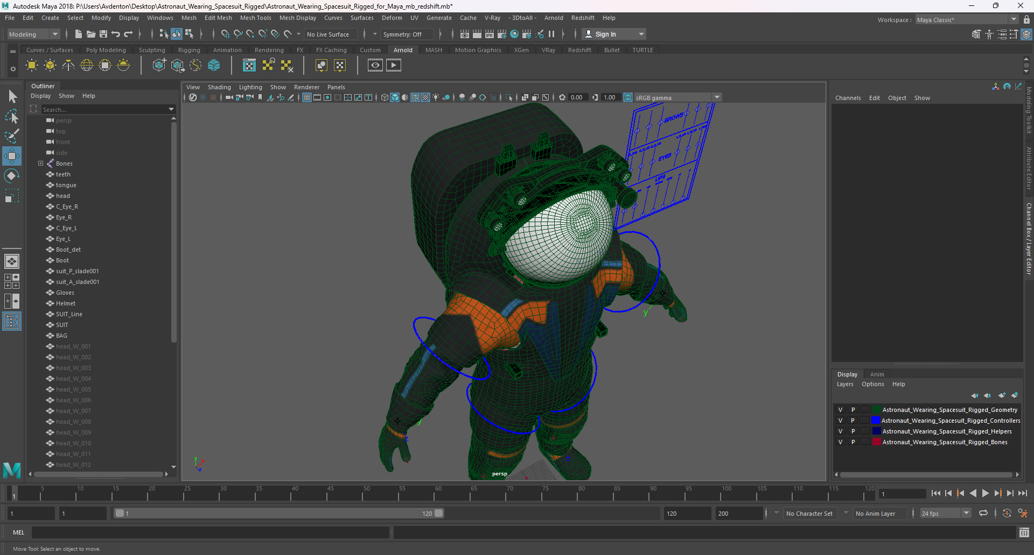Toggle playback P for Rigged_Geometry layer

pos(853,410)
